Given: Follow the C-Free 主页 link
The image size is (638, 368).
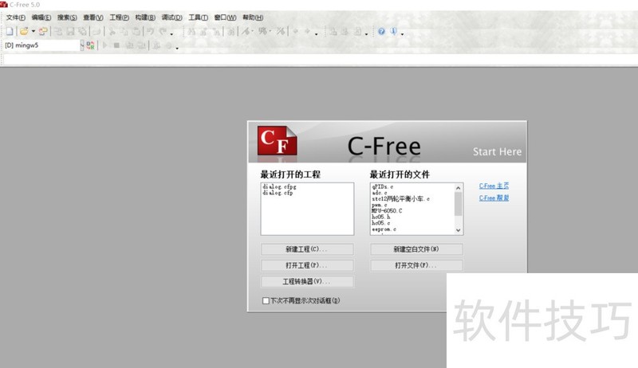Looking at the screenshot, I should click(494, 186).
